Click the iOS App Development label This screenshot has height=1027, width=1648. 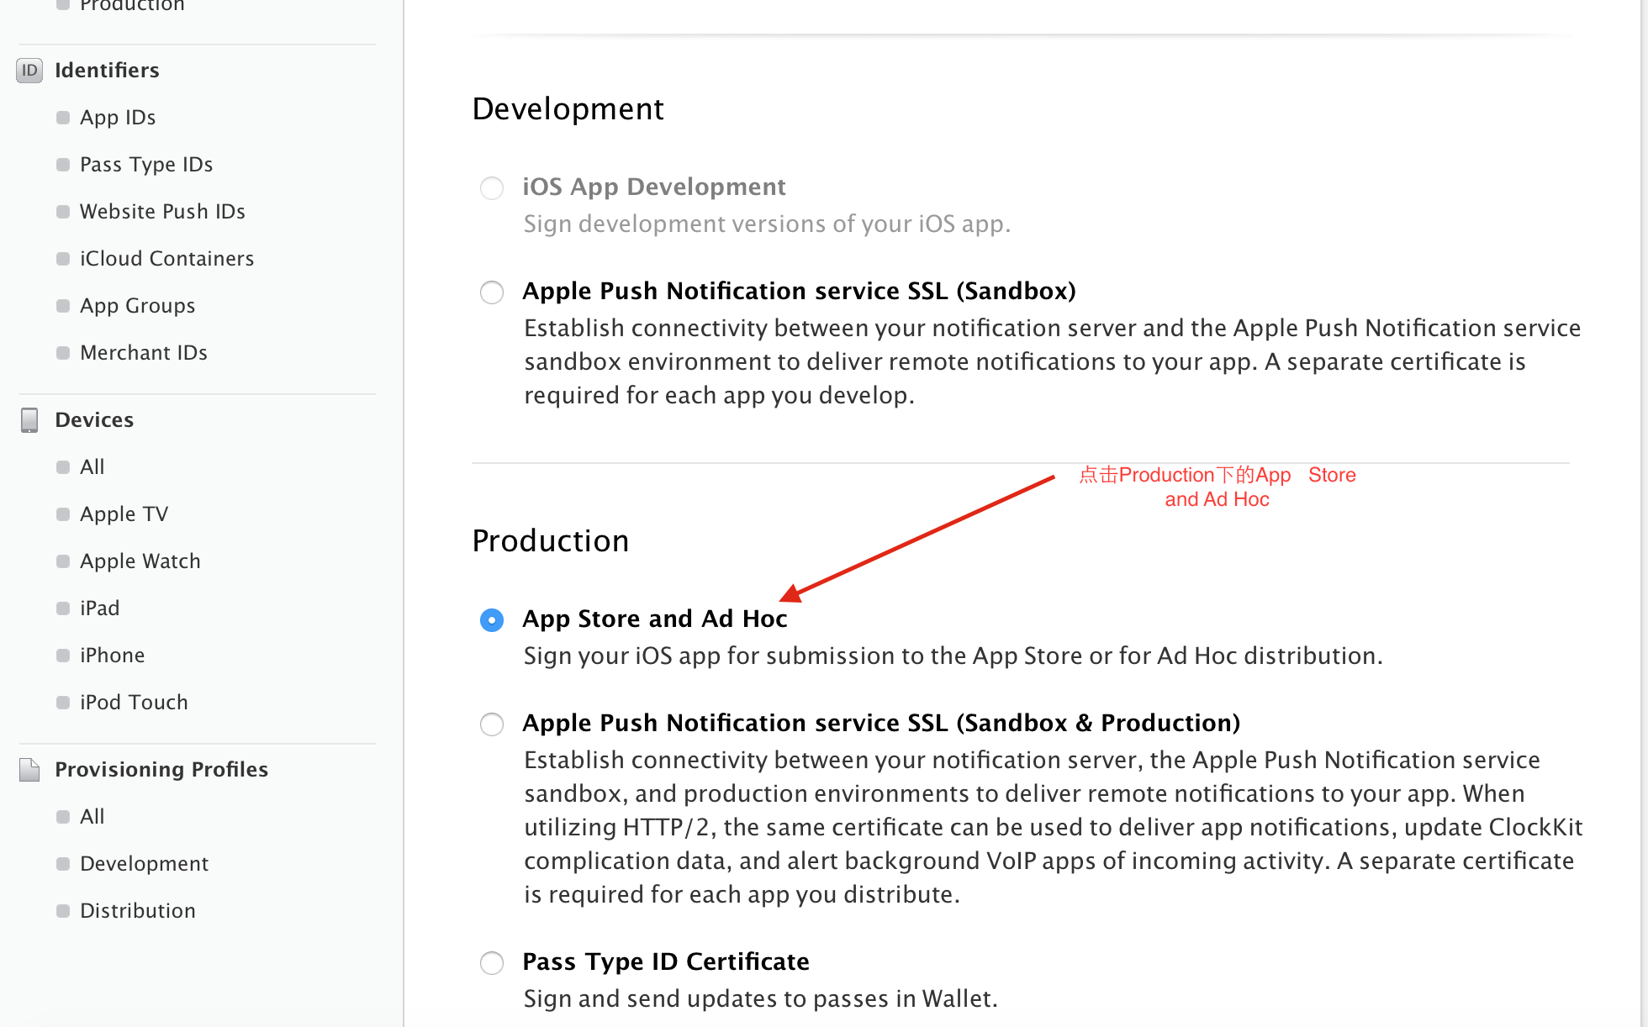pos(654,187)
